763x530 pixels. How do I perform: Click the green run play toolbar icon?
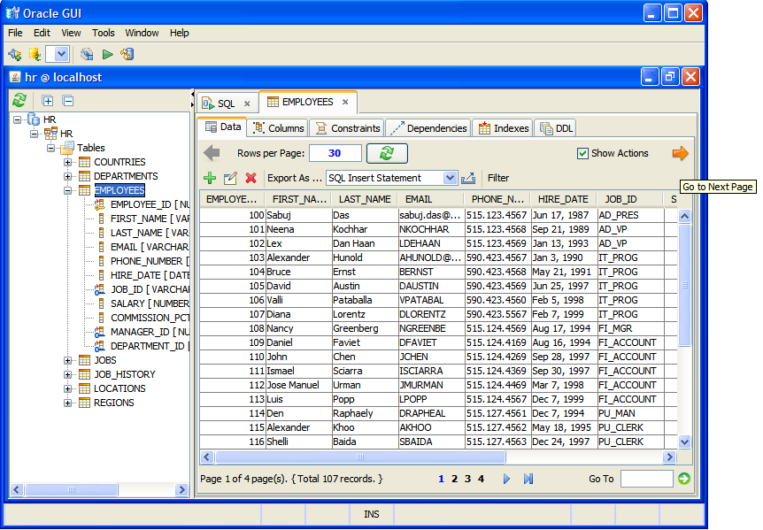(x=107, y=54)
